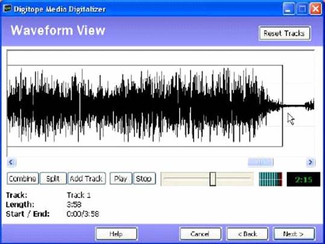Screen dimensions: 325x244
Task: Minimize the Digitope window
Action: click(x=288, y=9)
